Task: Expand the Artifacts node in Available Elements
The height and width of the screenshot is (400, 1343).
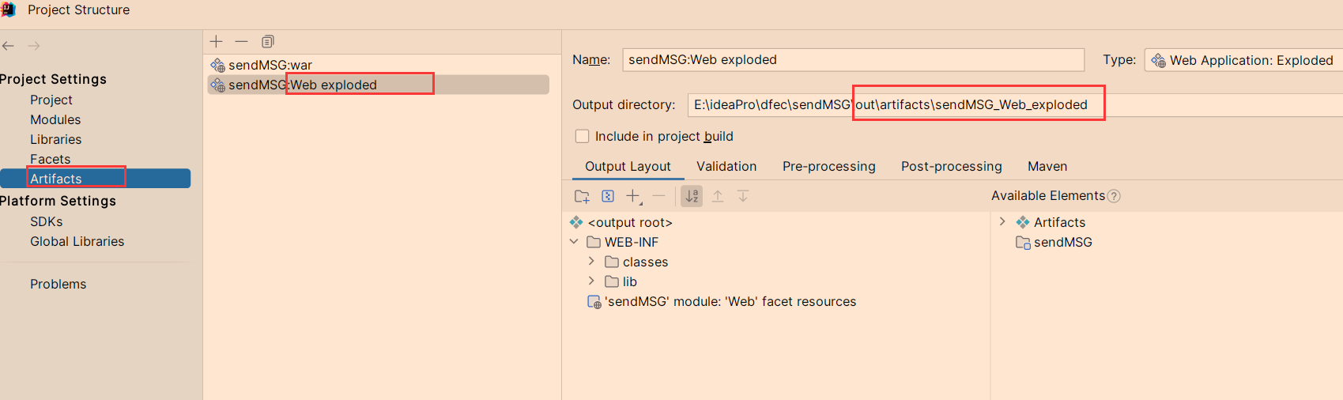Action: [x=1002, y=222]
